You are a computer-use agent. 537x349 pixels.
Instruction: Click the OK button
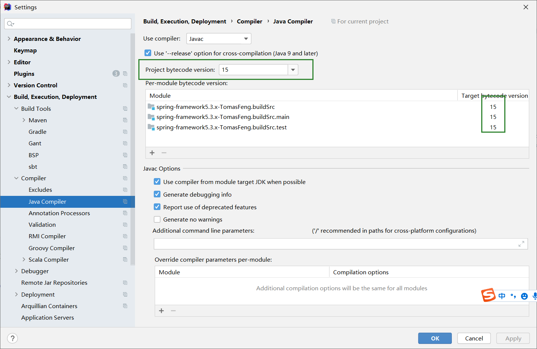pos(435,338)
